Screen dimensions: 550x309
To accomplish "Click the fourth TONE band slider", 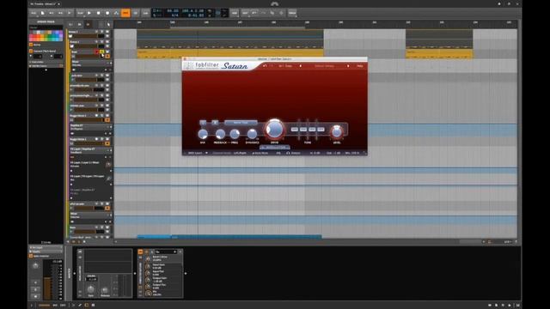I will coord(321,130).
